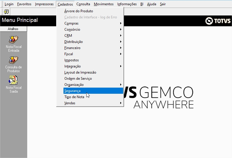
Task: Choose Tipo de Nota entry
Action: (93, 97)
